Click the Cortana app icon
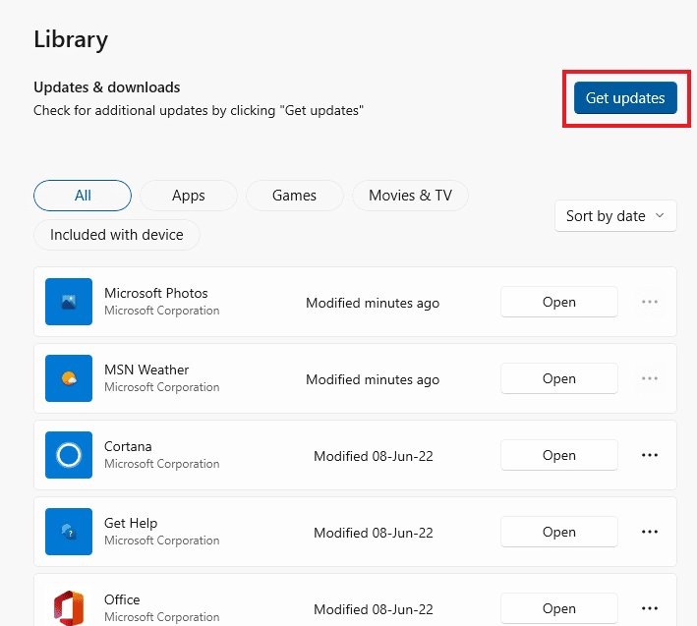The height and width of the screenshot is (626, 697). click(69, 455)
